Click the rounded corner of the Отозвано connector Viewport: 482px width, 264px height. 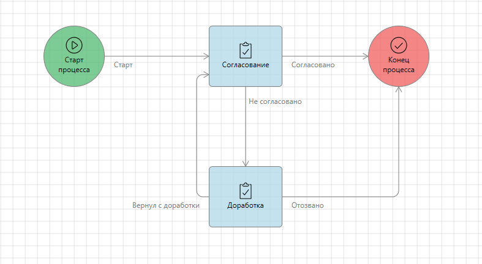(x=397, y=195)
